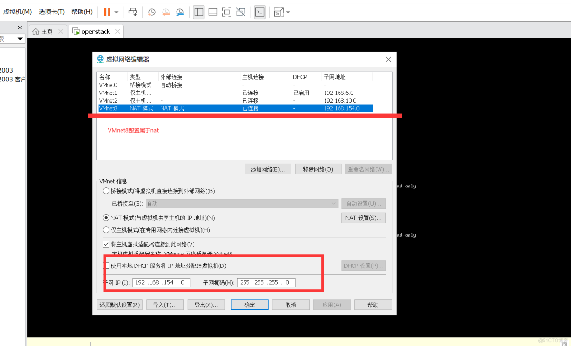Image resolution: width=571 pixels, height=346 pixels.
Task: Click the 帮助 button in dialog
Action: click(373, 305)
